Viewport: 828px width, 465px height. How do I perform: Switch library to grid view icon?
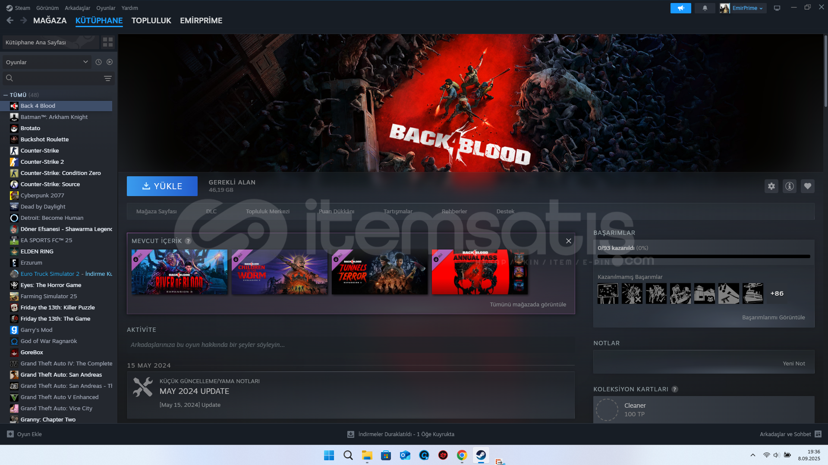pos(107,42)
